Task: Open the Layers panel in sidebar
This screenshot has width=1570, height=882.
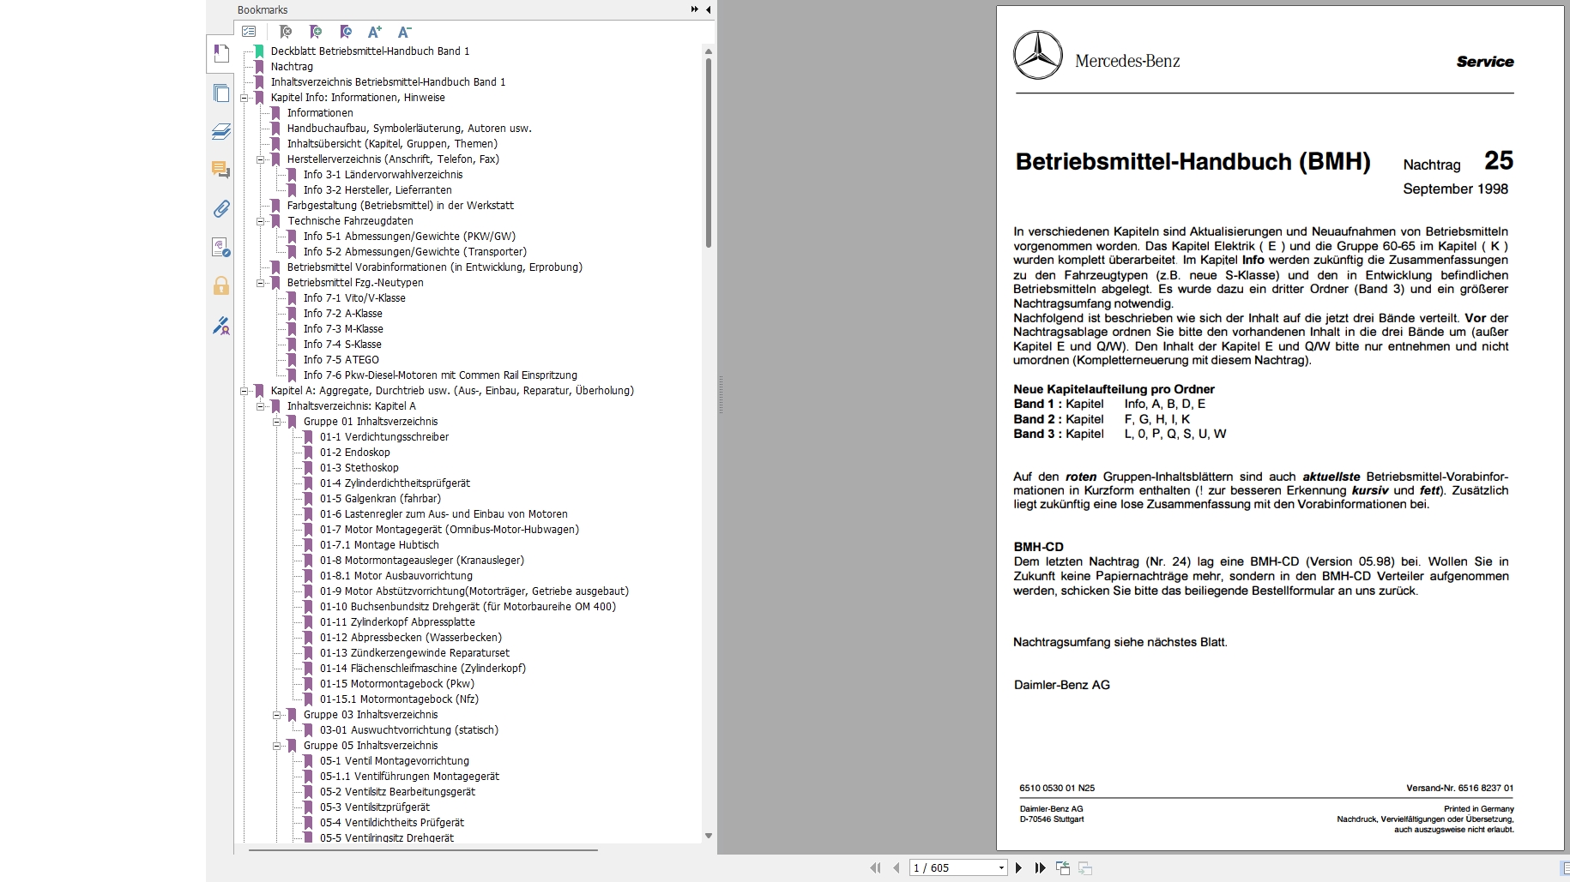Action: point(221,131)
